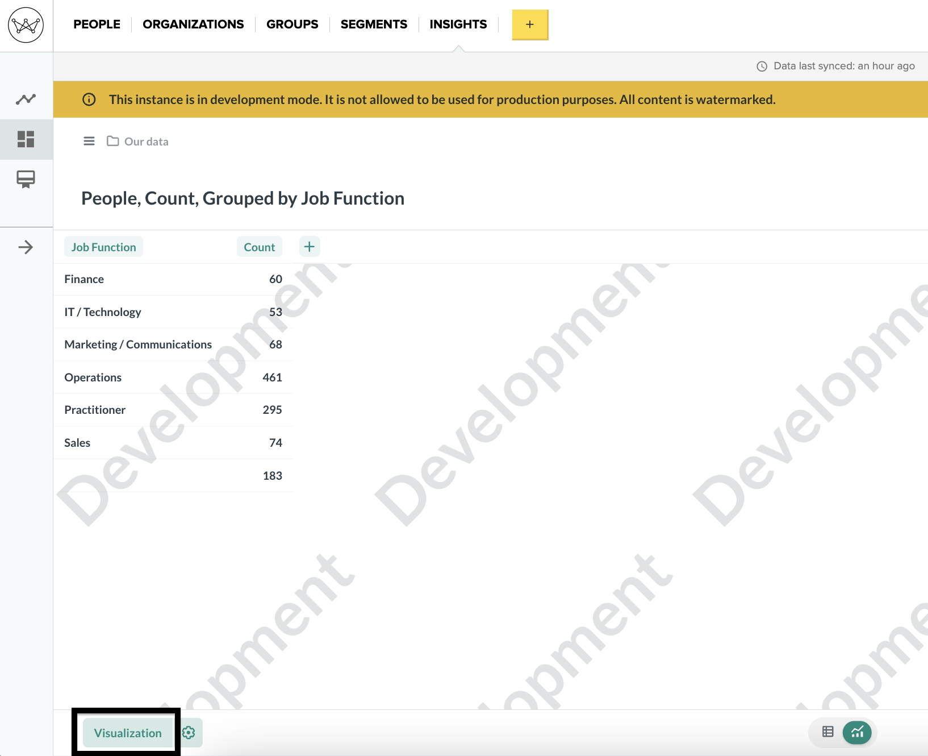
Task: Click the count value 183
Action: pyautogui.click(x=272, y=476)
